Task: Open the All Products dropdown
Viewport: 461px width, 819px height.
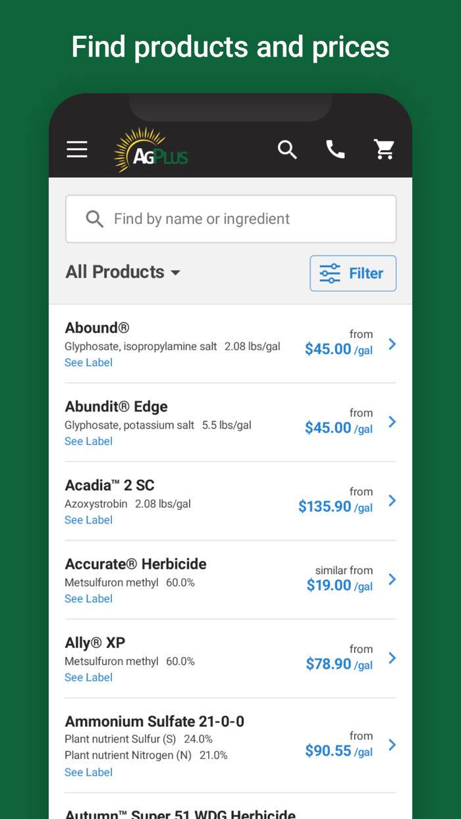Action: click(x=123, y=272)
